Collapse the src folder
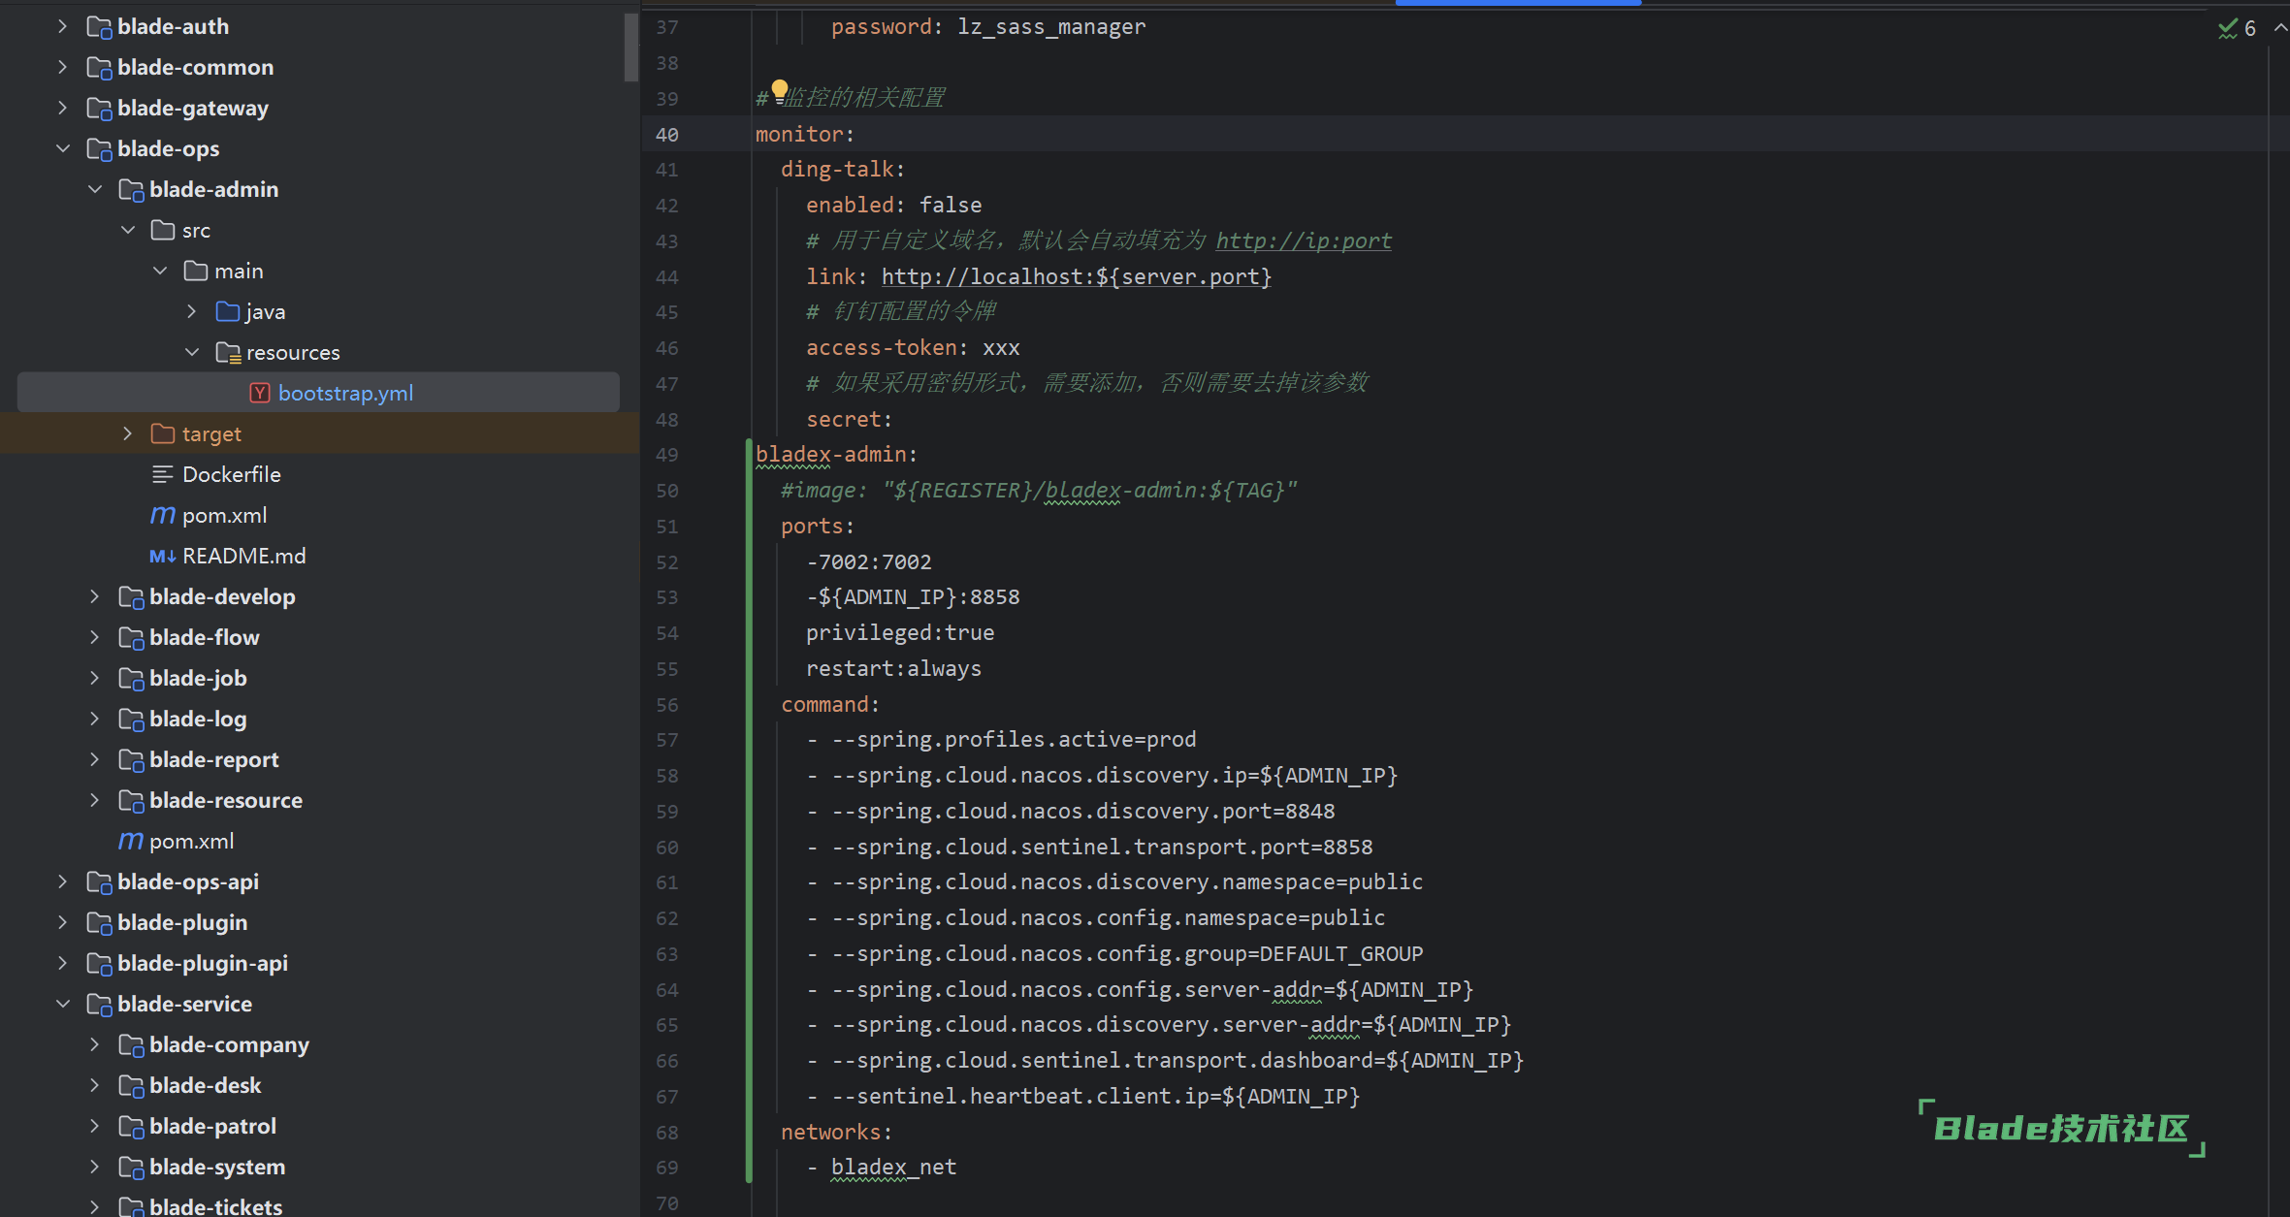Viewport: 2290px width, 1217px height. 127,231
